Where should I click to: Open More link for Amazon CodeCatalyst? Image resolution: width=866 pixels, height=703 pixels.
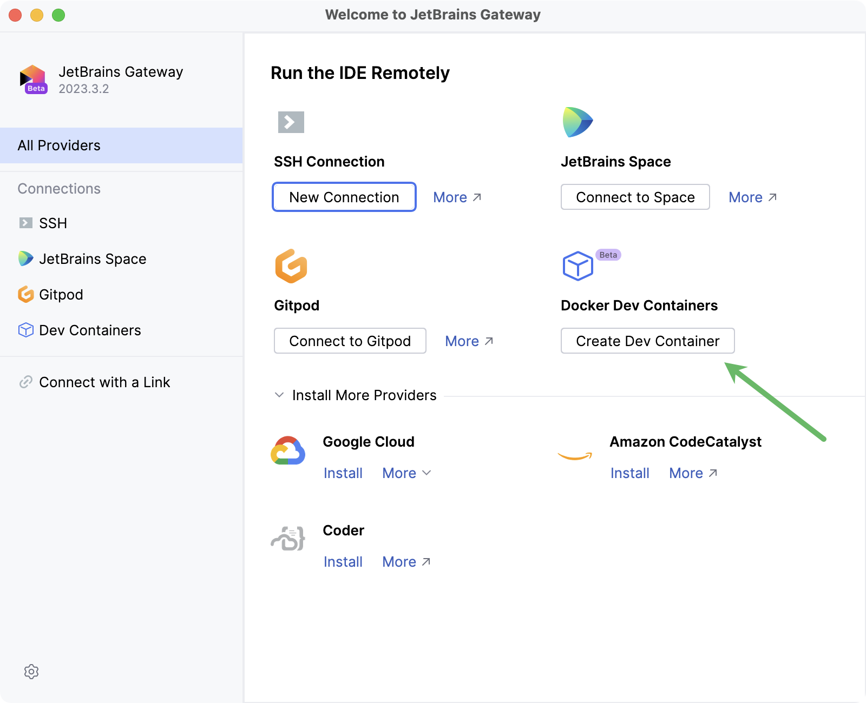point(693,473)
